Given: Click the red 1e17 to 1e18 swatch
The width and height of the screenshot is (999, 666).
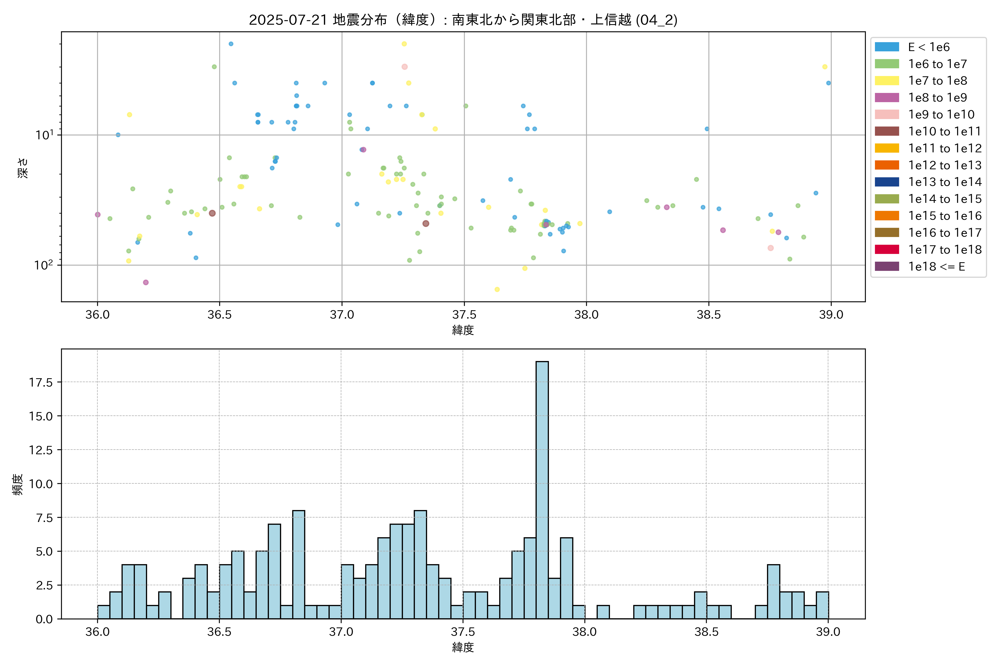Looking at the screenshot, I should click(887, 250).
